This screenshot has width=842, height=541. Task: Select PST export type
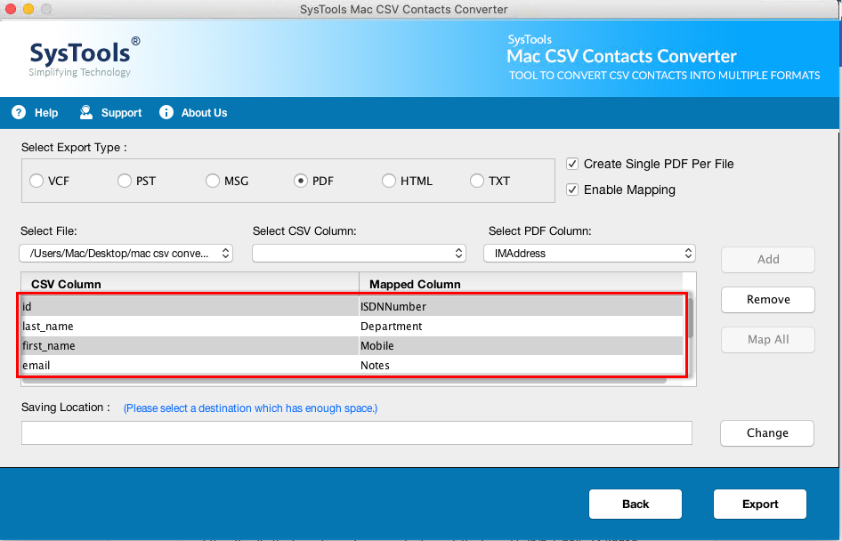tap(125, 181)
